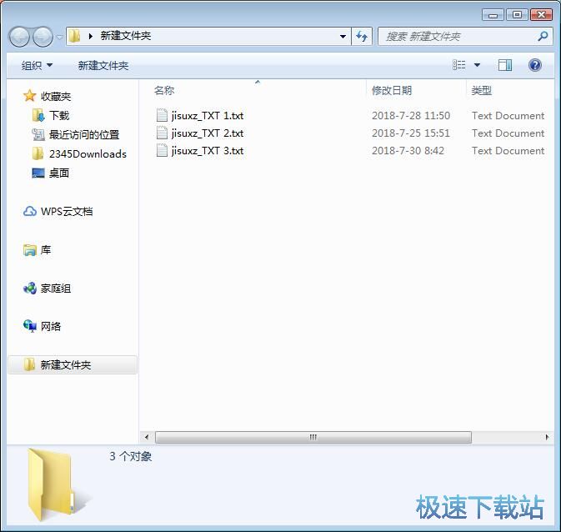Select file jisuxz_TXT 2.txt
This screenshot has height=532, width=561.
[208, 133]
